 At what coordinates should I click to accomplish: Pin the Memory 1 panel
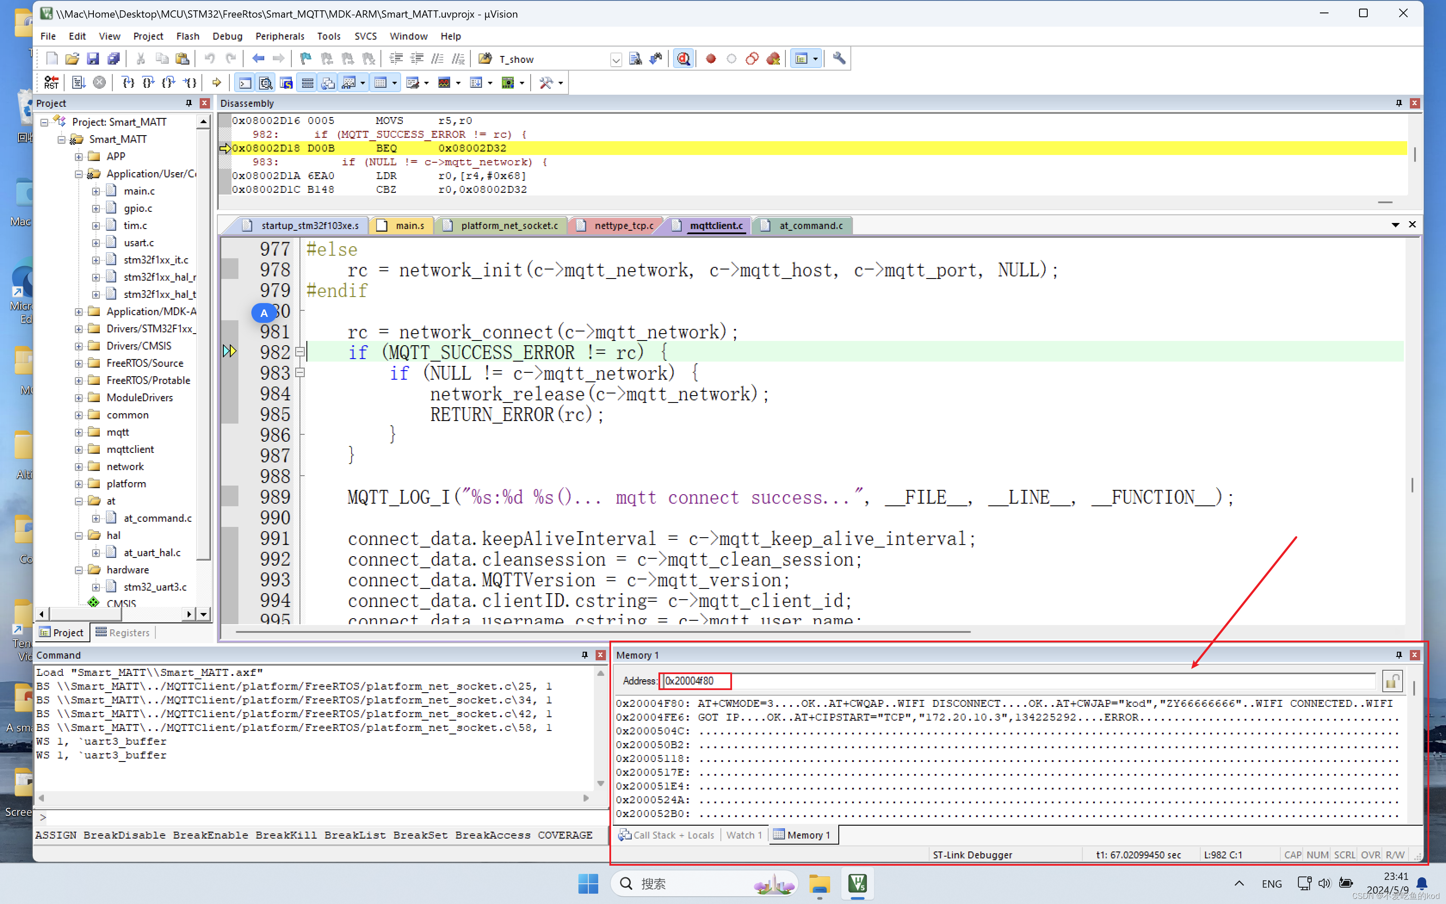1398,655
